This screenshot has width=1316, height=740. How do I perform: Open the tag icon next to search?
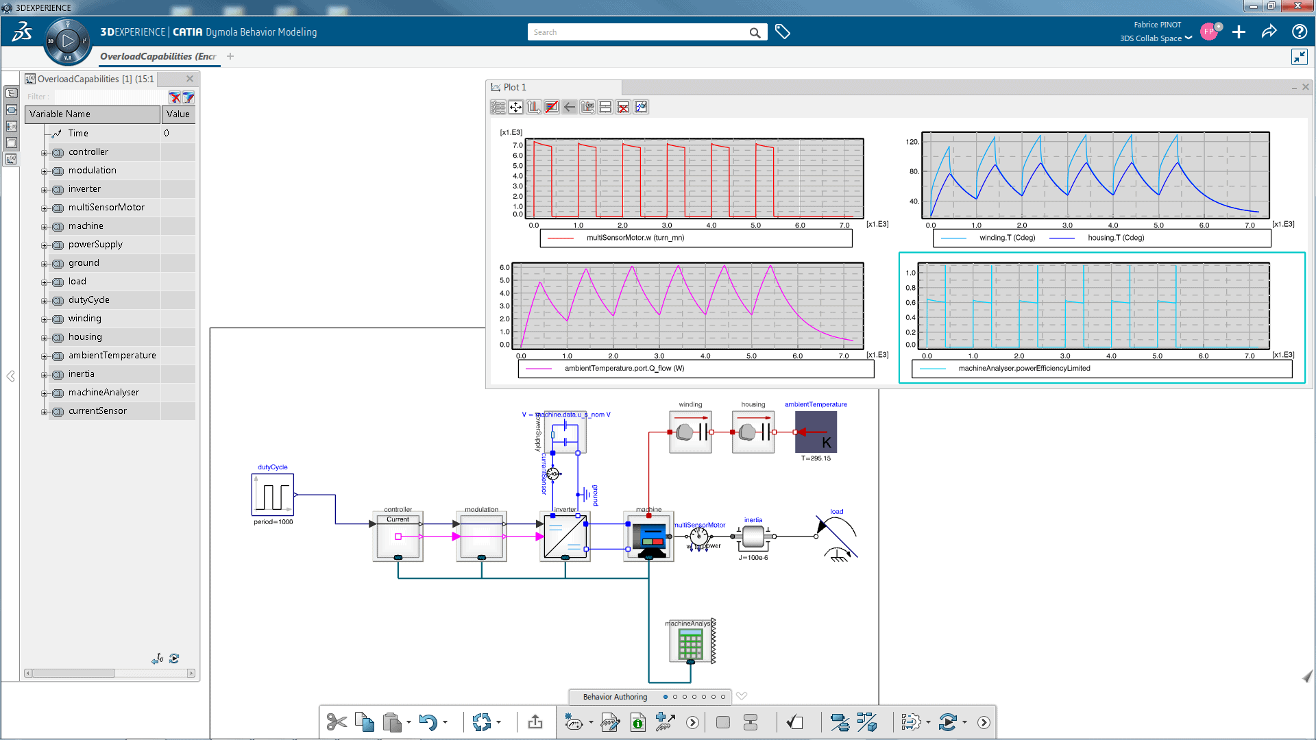(782, 32)
